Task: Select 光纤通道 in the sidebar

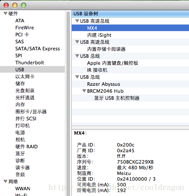Action: [x=25, y=98]
